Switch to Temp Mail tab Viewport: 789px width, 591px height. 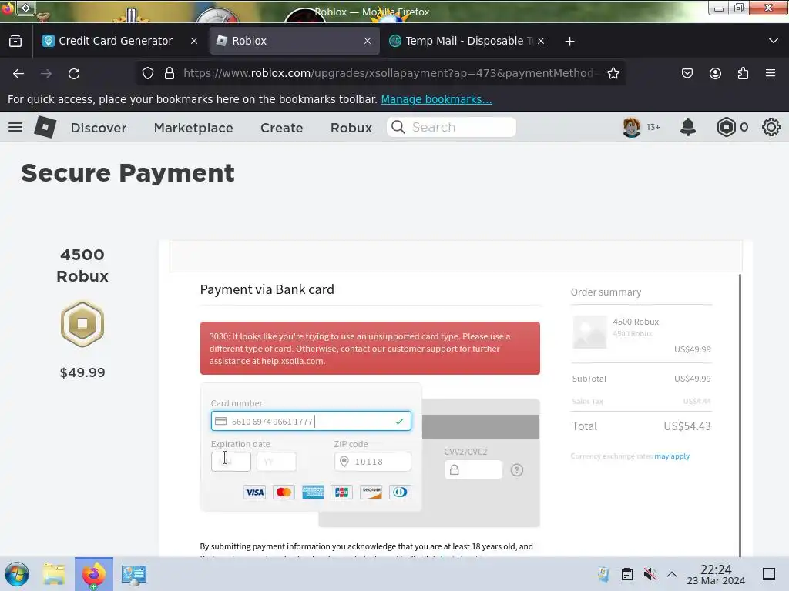tap(462, 41)
